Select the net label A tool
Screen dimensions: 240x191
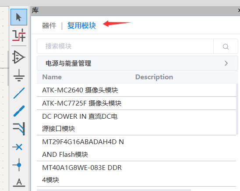click(x=19, y=183)
